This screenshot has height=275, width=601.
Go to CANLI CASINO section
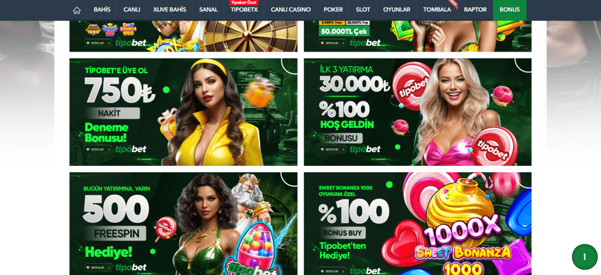click(291, 10)
